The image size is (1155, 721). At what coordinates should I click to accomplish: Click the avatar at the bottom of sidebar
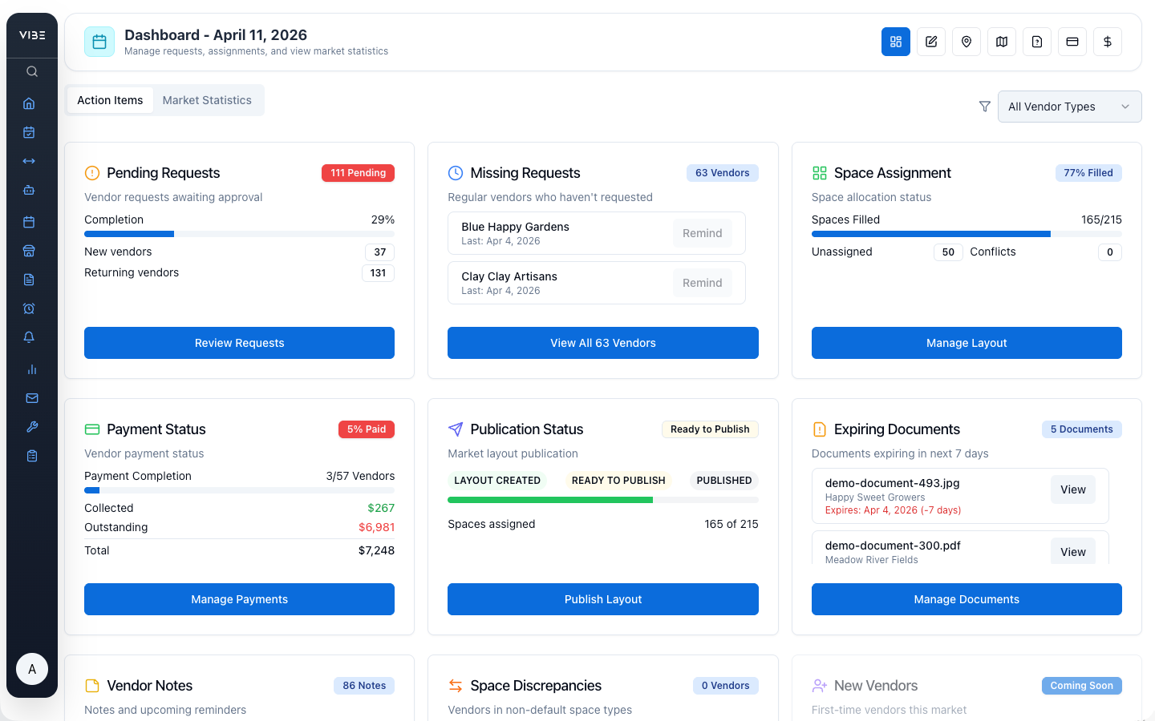point(32,669)
